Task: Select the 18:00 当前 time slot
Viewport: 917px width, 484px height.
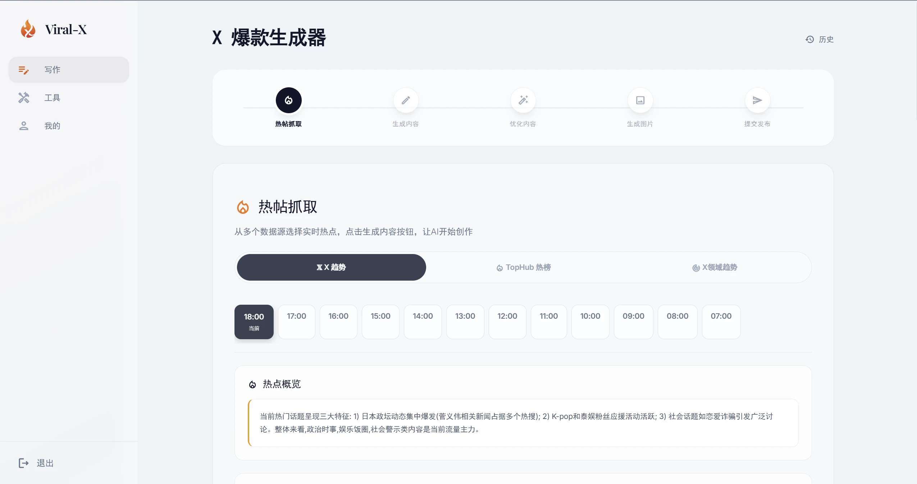Action: coord(254,322)
